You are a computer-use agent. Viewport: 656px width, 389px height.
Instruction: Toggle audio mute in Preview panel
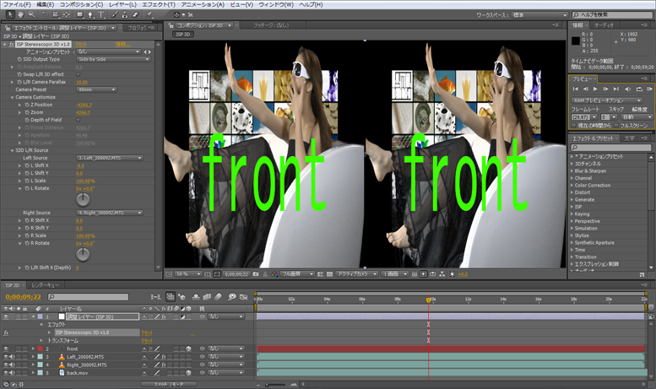[628, 89]
